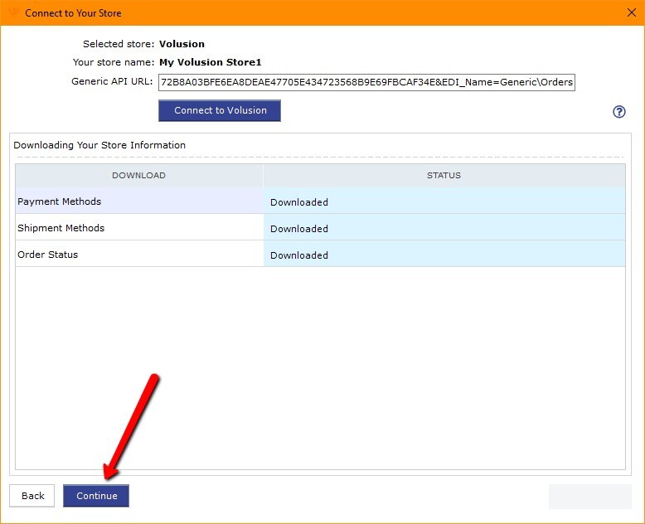Select the Order Status row
Viewport: 645px width, 524px height.
pos(320,254)
